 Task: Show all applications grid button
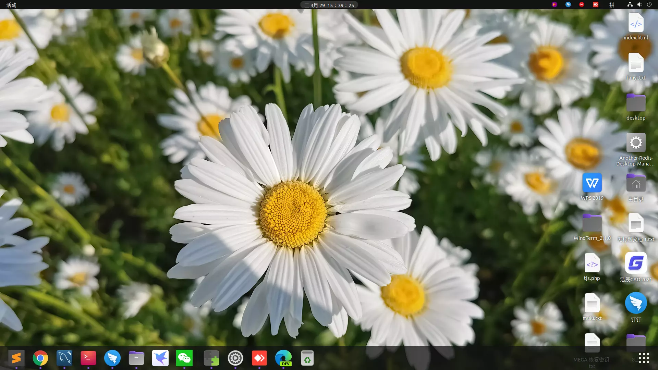[x=644, y=358]
